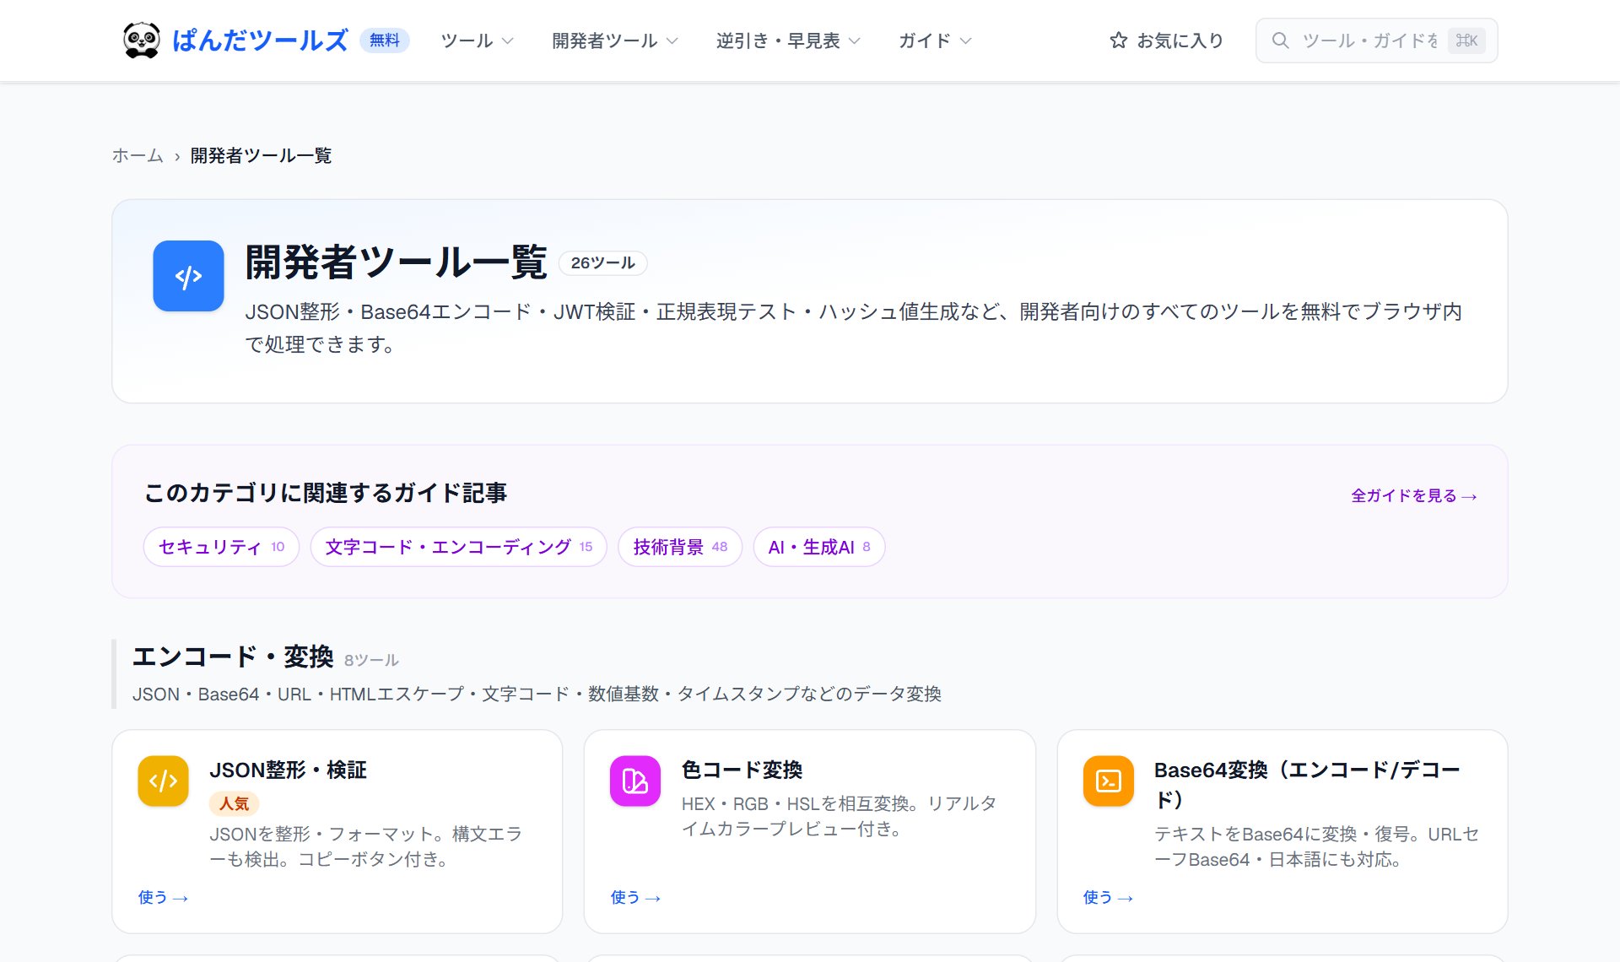
Task: Click the 開発者ツール一覧 page title
Action: point(397,262)
